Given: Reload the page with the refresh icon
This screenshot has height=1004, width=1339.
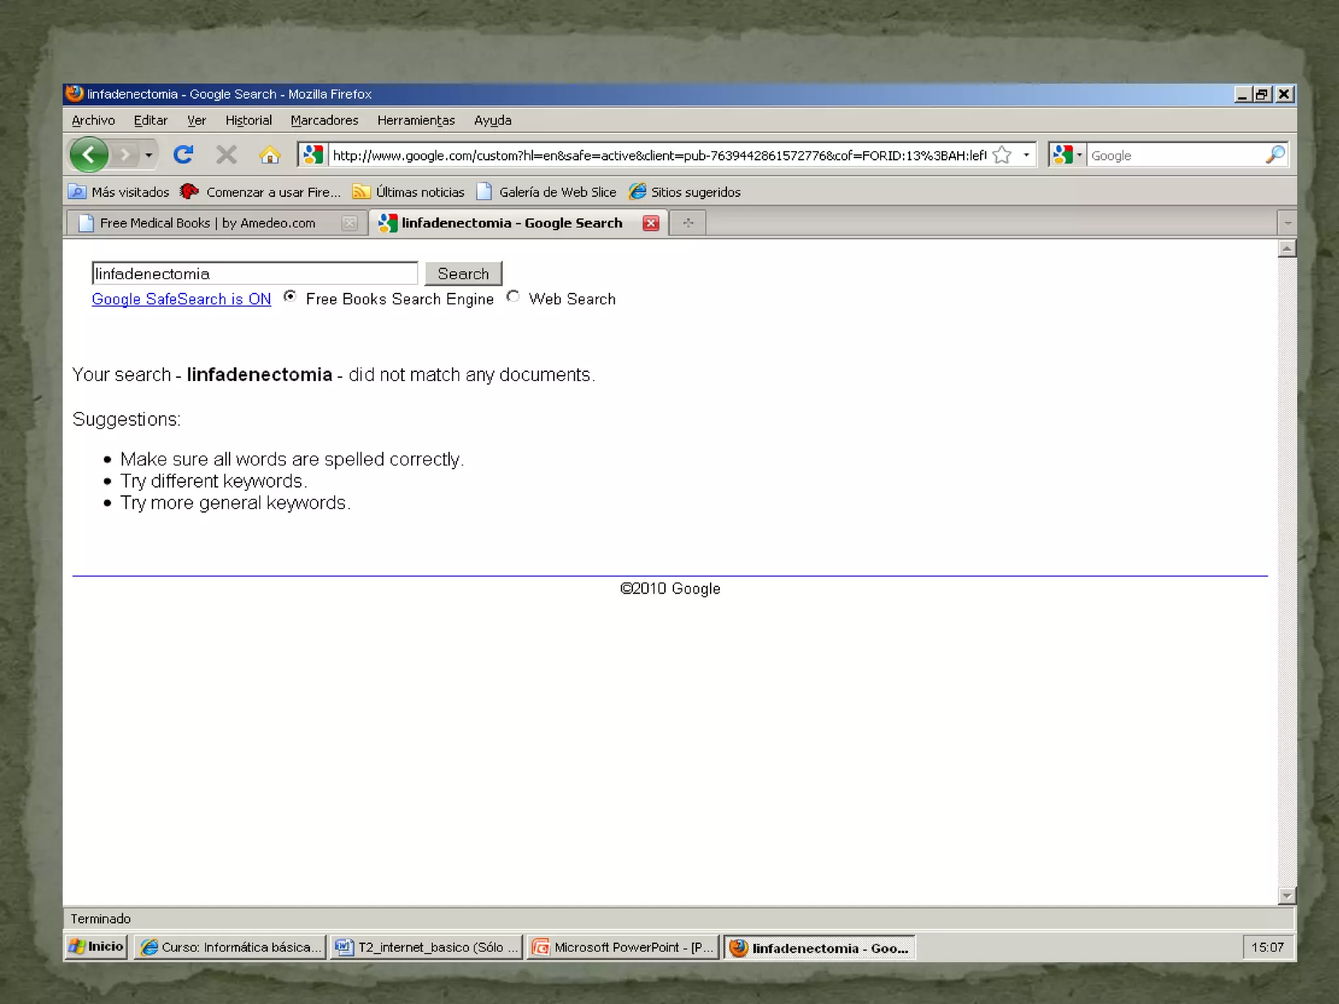Looking at the screenshot, I should (x=183, y=155).
